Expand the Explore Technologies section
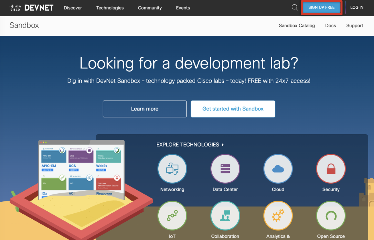This screenshot has height=240, width=374. (190, 145)
